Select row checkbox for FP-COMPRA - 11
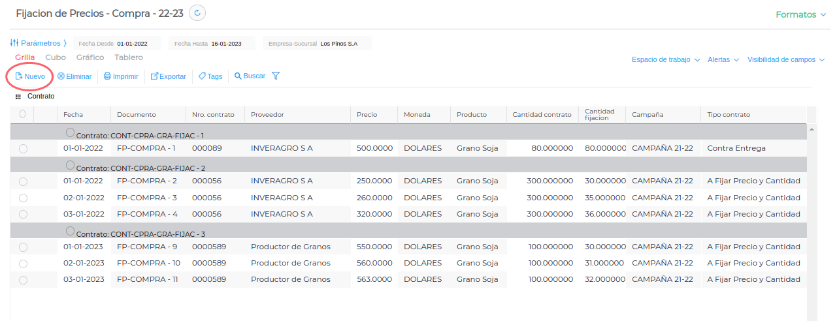 pyautogui.click(x=24, y=280)
